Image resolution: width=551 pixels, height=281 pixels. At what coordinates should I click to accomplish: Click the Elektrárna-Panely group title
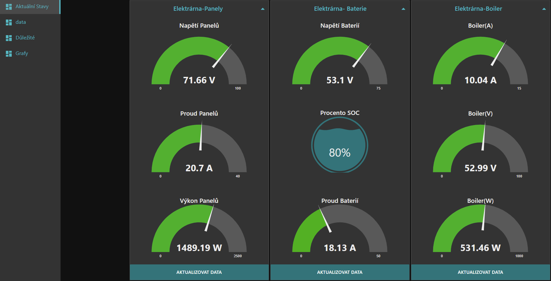pyautogui.click(x=198, y=9)
